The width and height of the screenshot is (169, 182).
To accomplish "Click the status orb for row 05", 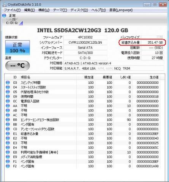I will pyautogui.click(x=8, y=92).
